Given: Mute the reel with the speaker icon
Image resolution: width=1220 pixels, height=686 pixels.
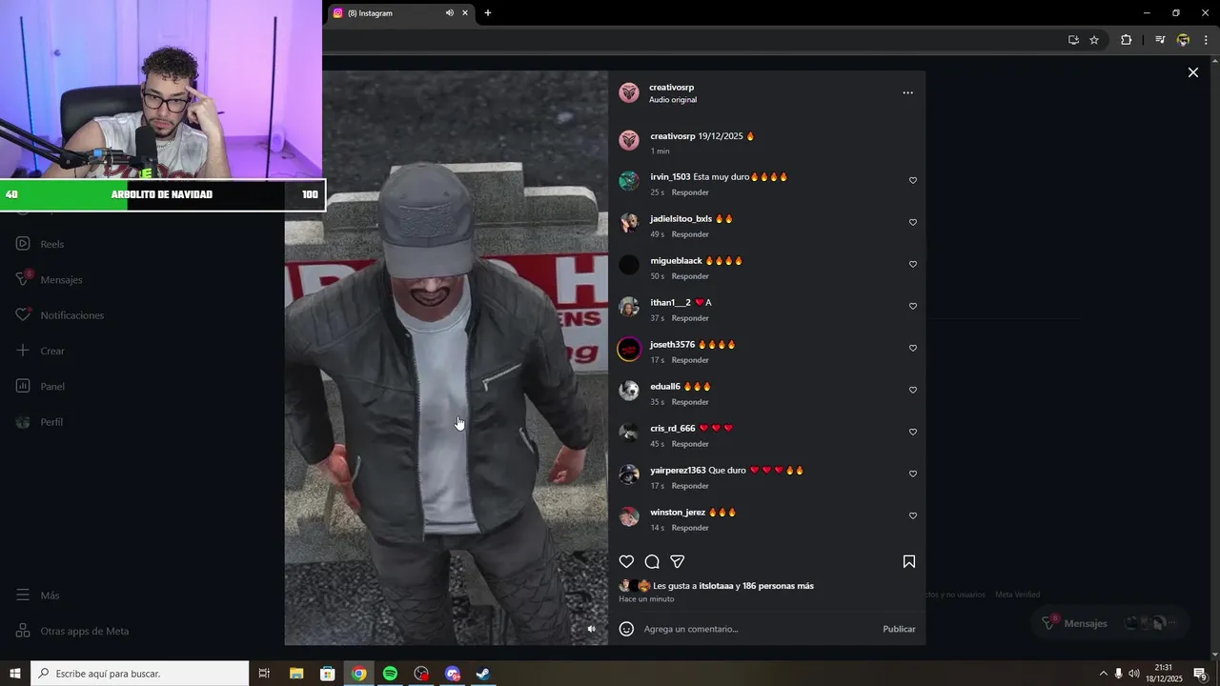Looking at the screenshot, I should click(591, 629).
